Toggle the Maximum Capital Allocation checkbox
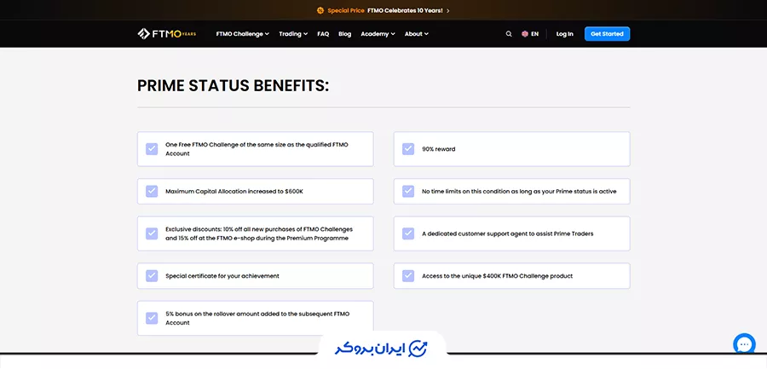This screenshot has height=369, width=767. coord(152,192)
